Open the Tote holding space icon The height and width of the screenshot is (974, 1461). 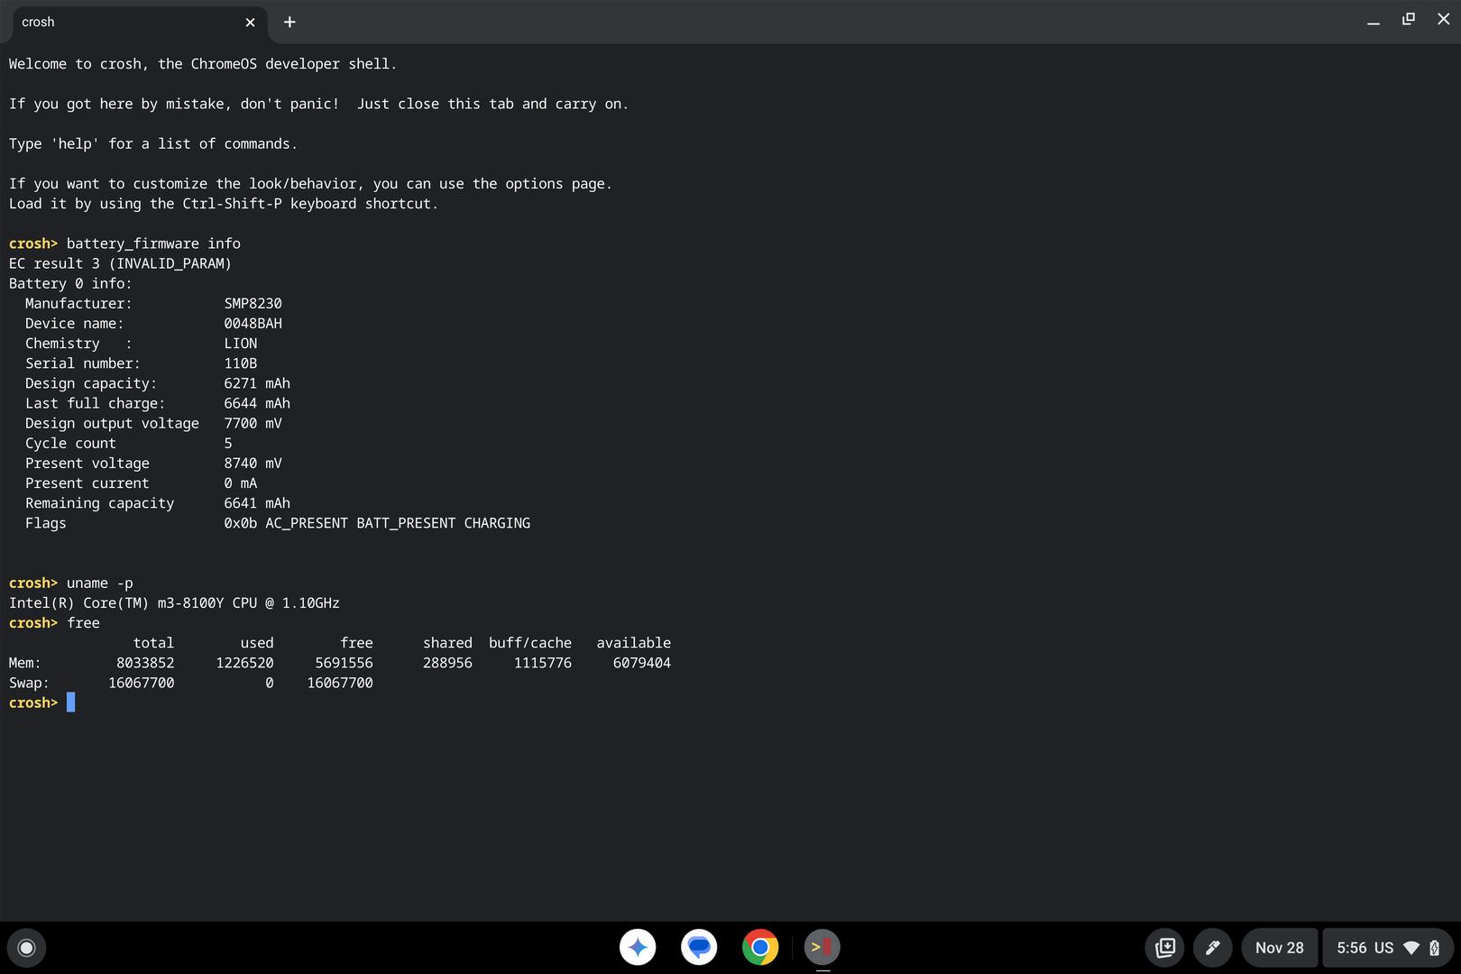tap(1165, 948)
